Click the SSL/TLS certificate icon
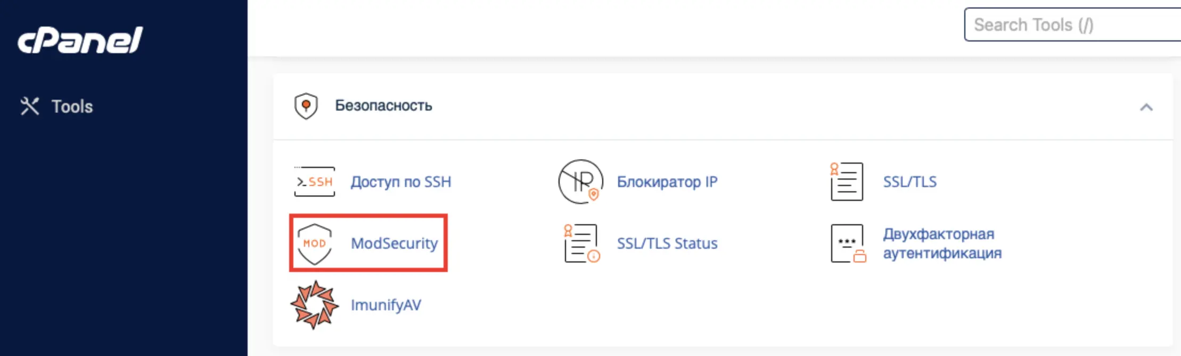Screen dimensions: 1181x356 coord(847,182)
